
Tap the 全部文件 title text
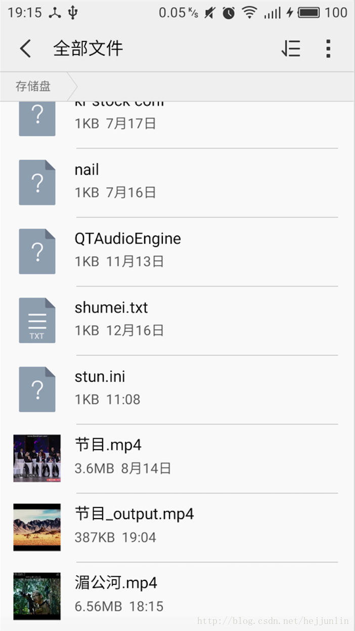(x=88, y=49)
